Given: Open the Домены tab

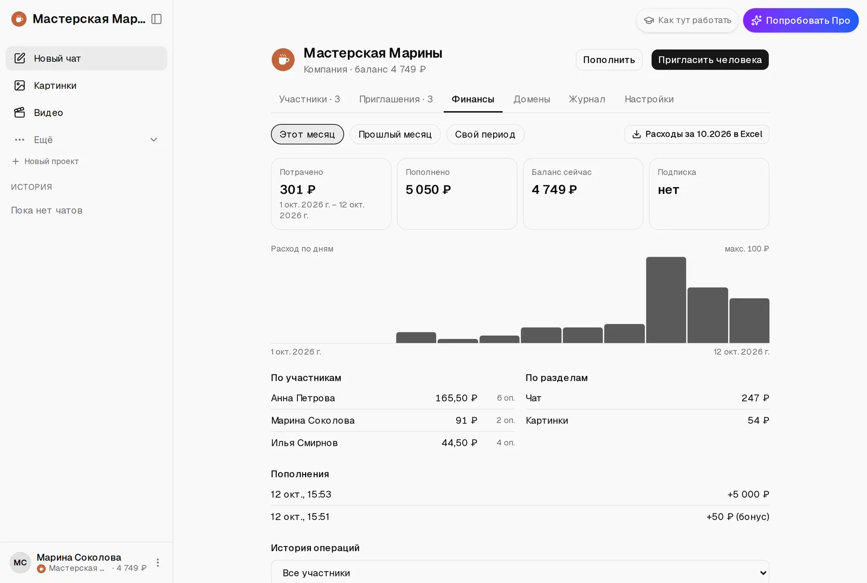Looking at the screenshot, I should [x=532, y=99].
